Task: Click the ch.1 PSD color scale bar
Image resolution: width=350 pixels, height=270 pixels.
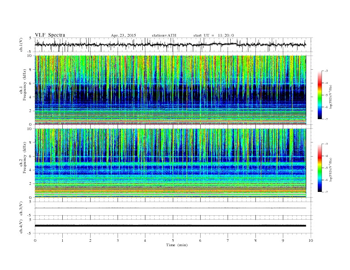Action: tap(320, 95)
